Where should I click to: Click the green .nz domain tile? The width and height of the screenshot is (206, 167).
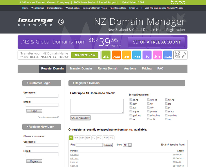click(106, 55)
